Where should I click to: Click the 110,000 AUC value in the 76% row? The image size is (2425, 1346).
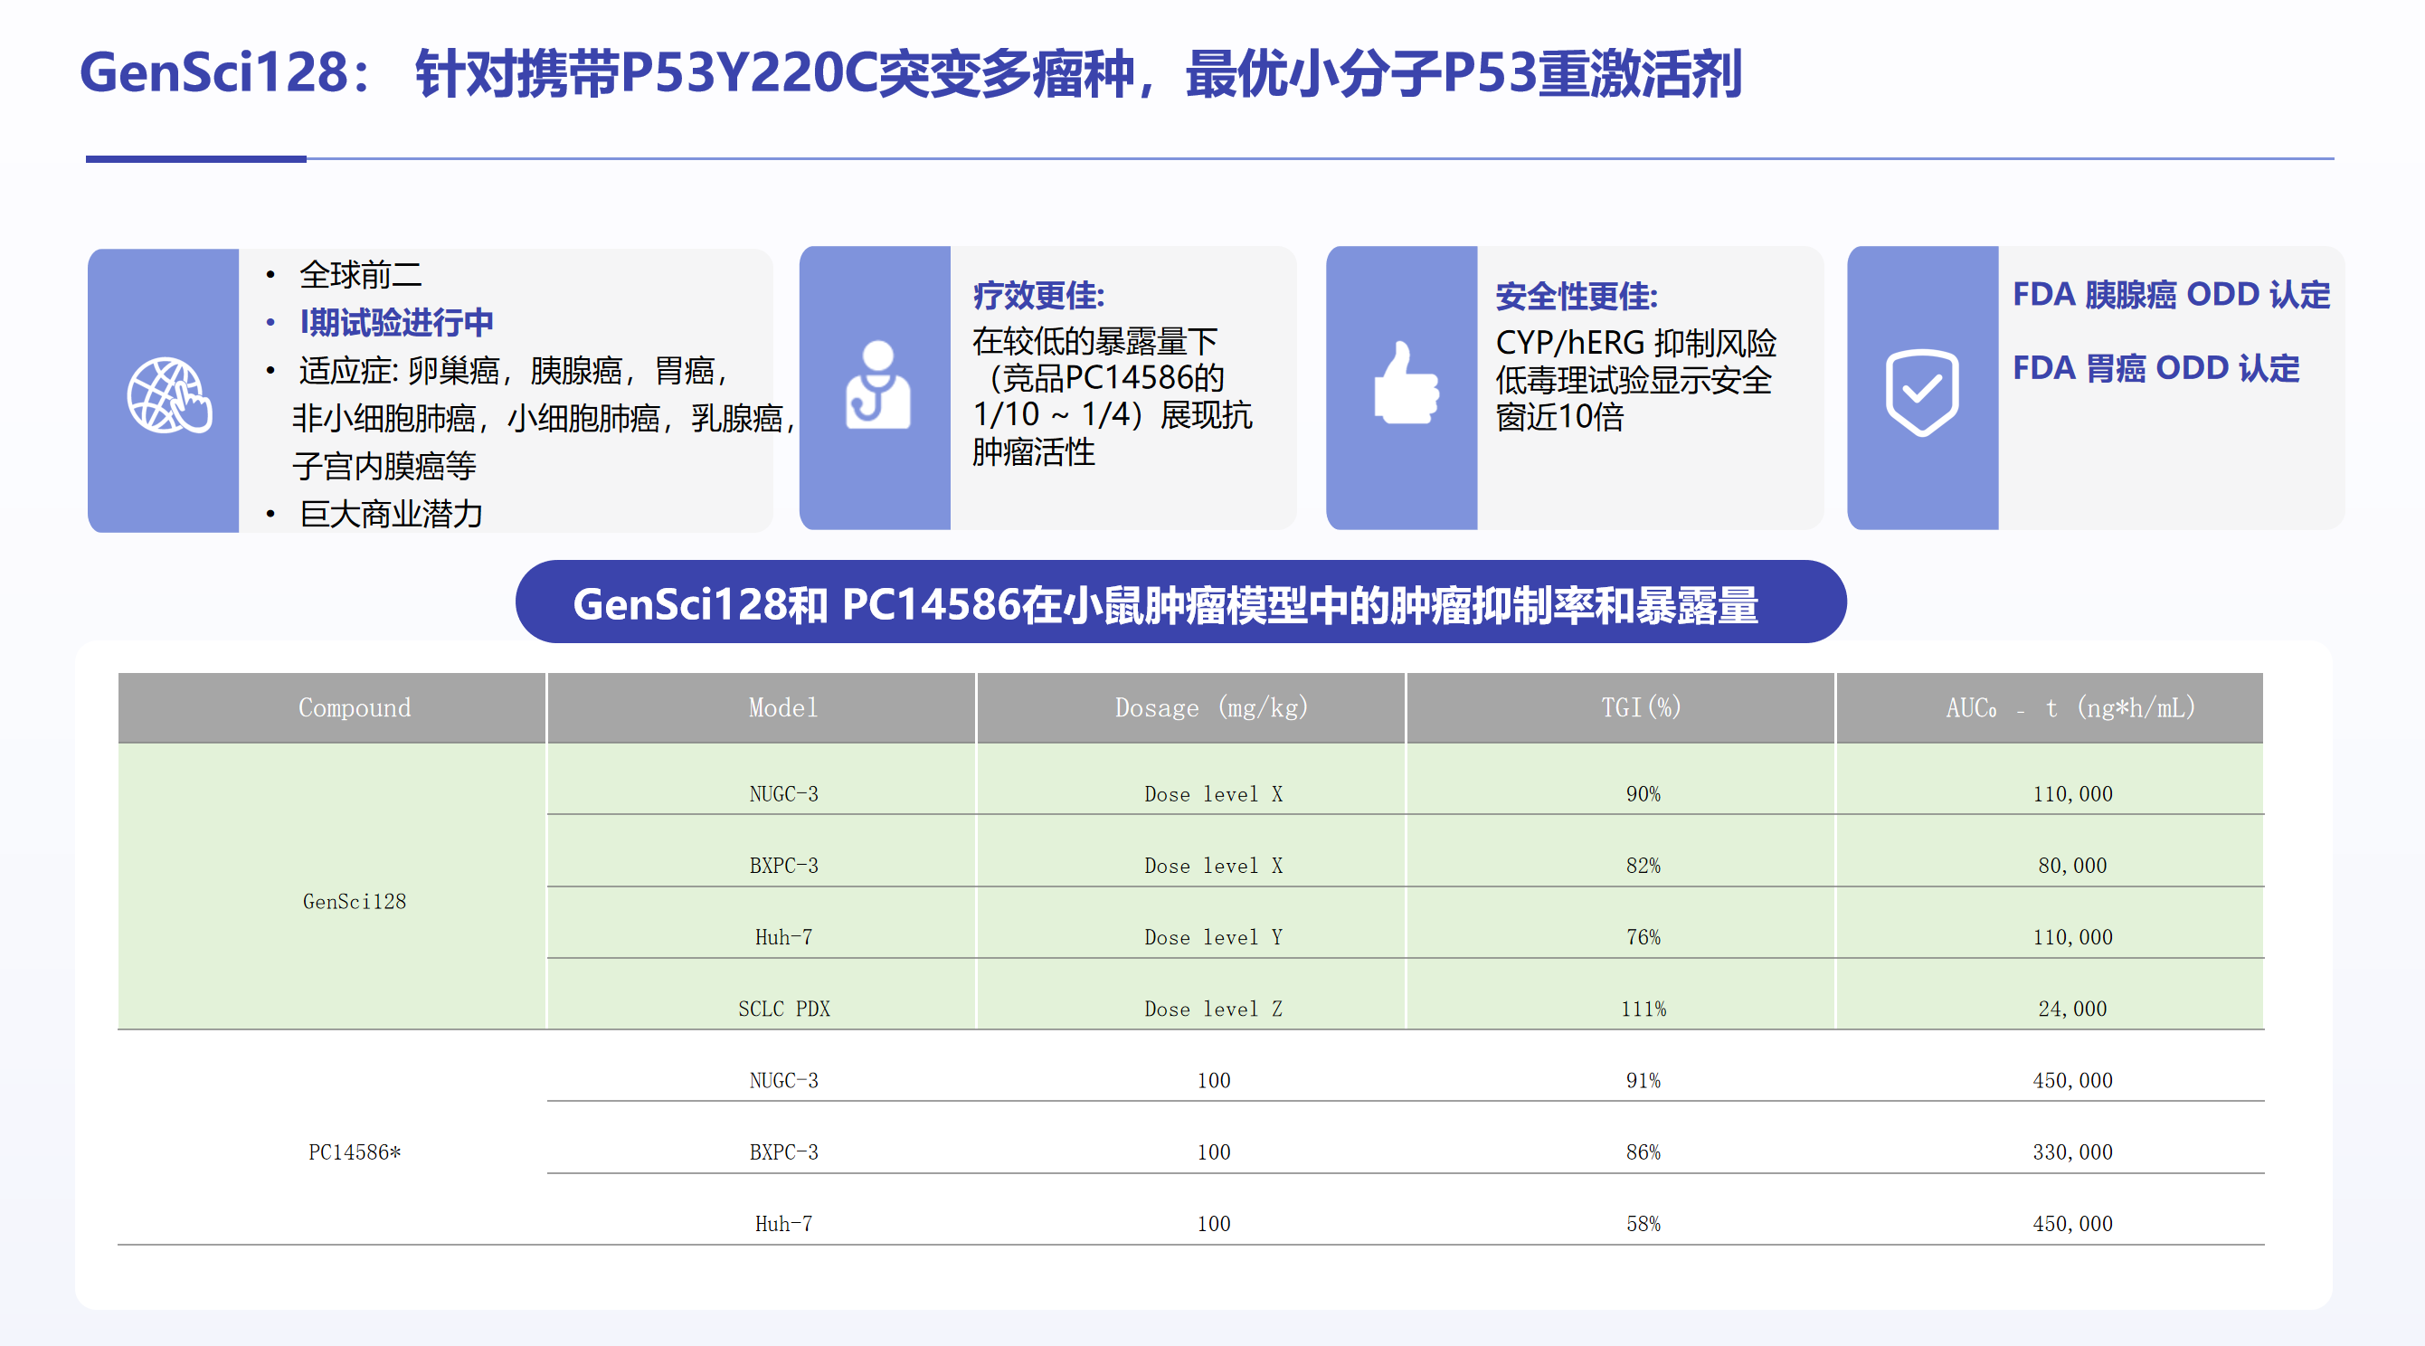click(2073, 937)
